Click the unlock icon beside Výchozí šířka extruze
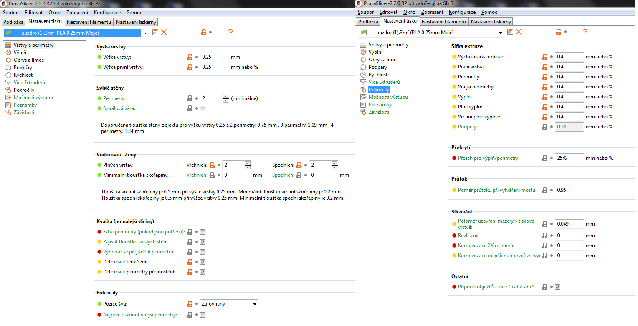 point(544,57)
